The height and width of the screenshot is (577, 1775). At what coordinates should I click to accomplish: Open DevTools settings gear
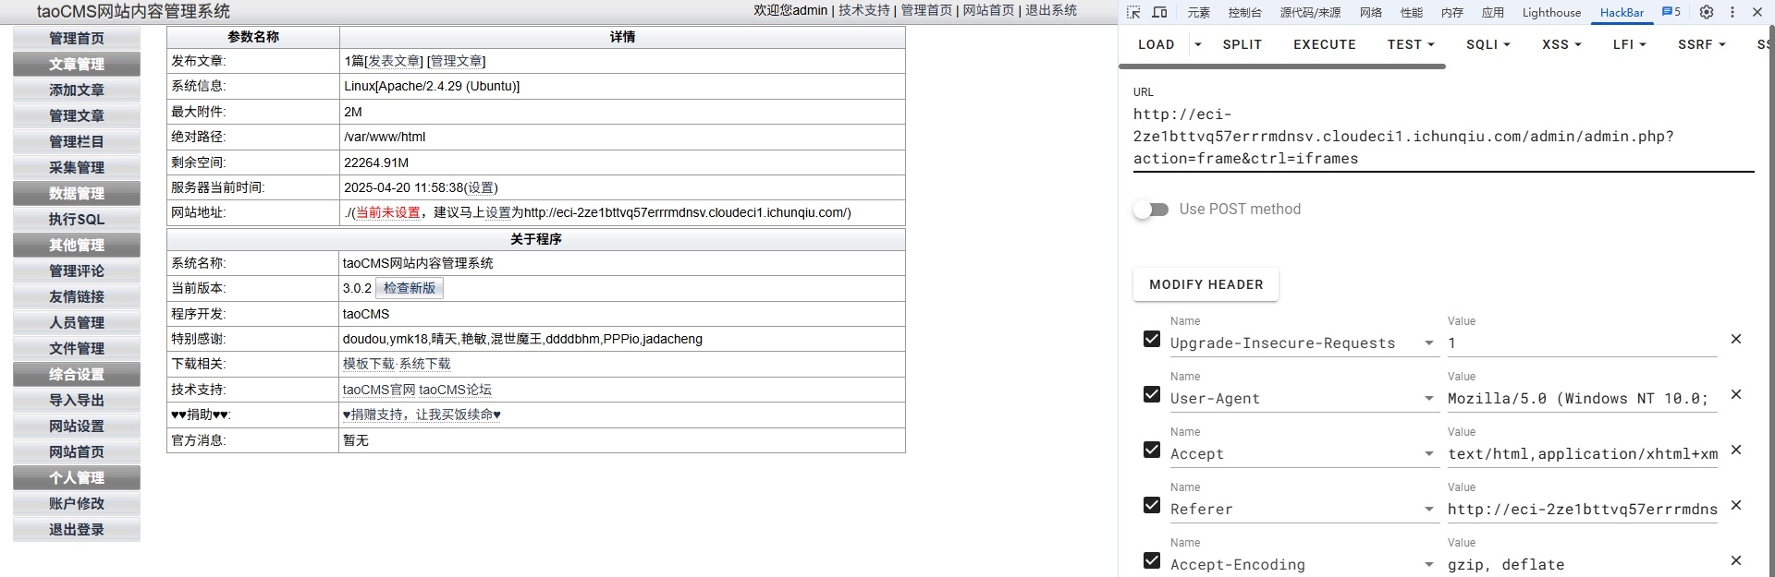point(1707,12)
